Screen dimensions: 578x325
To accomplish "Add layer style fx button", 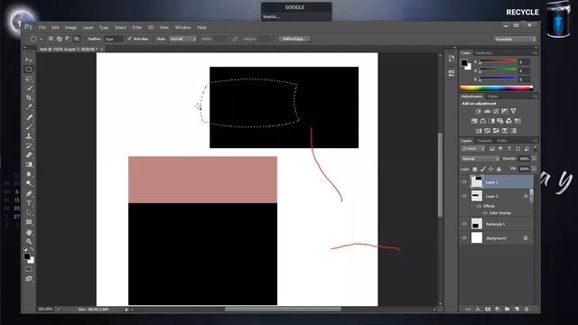I will pos(478,309).
